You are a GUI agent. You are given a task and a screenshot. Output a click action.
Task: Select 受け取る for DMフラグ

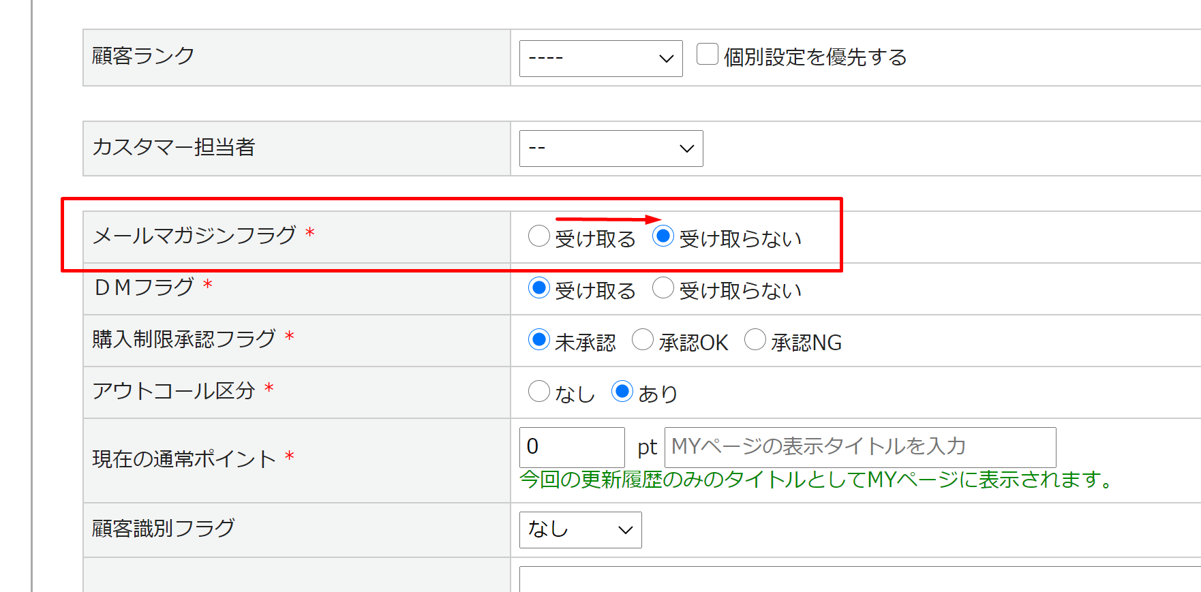point(539,288)
